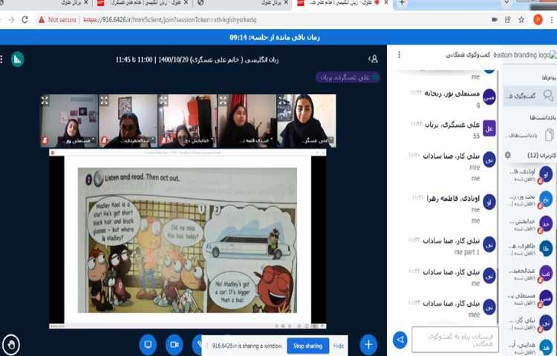The image size is (557, 356).
Task: Select user اونادی in users list
Action: tap(530, 175)
